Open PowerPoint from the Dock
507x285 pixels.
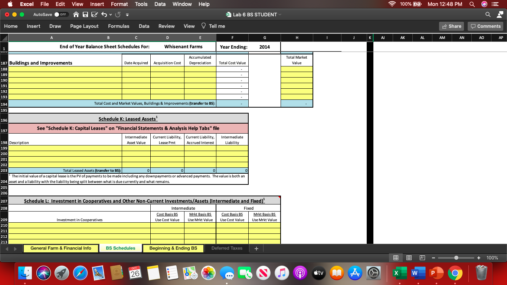(436, 273)
